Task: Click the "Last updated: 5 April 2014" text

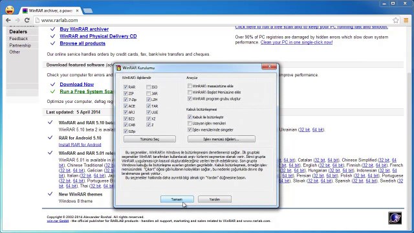Action: pyautogui.click(x=73, y=112)
